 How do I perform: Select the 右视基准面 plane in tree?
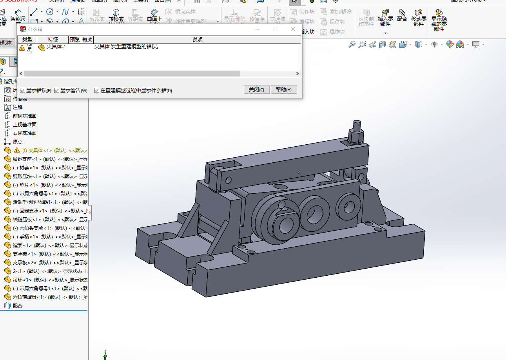[x=24, y=133]
